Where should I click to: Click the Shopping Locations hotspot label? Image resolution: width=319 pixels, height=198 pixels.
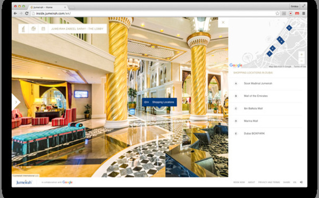coord(159,102)
